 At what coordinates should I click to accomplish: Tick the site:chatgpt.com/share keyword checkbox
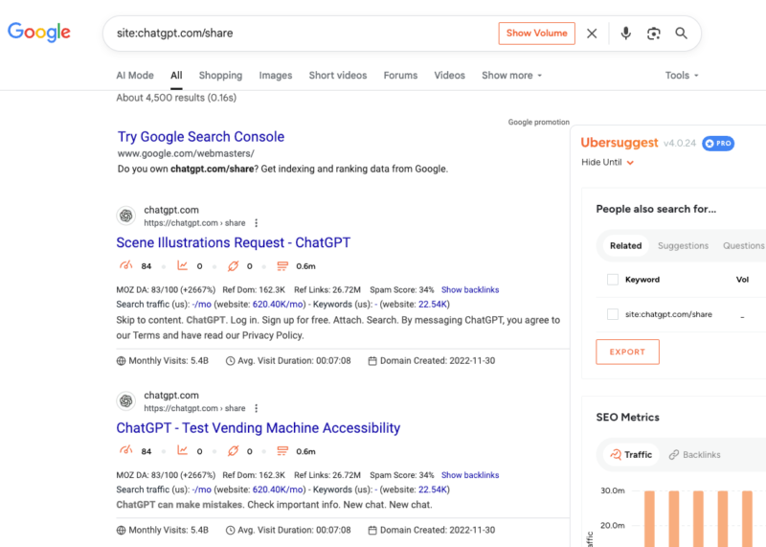point(613,314)
